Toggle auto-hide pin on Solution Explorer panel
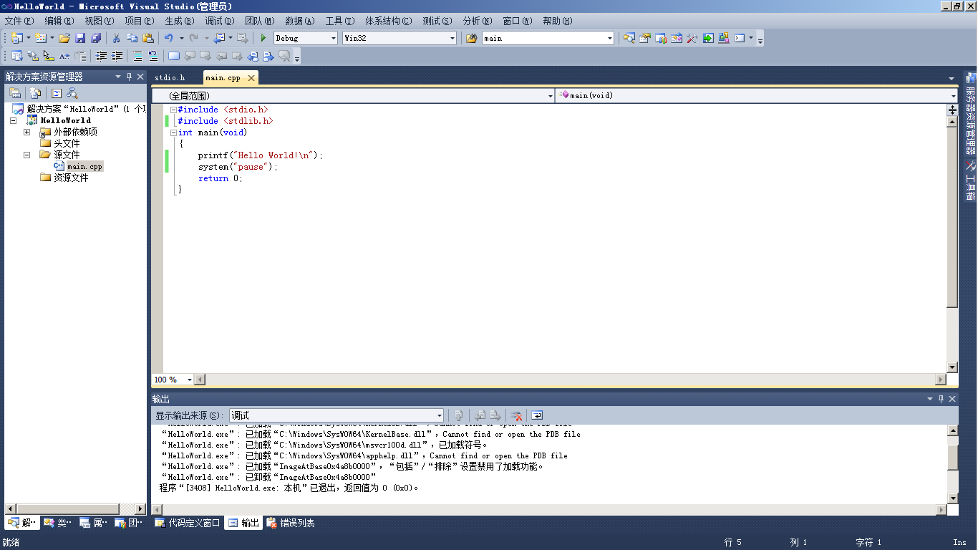 pos(130,77)
